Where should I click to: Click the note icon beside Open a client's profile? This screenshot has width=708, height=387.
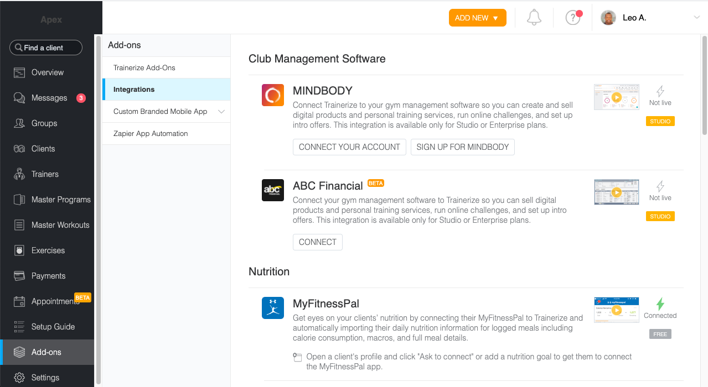[298, 357]
